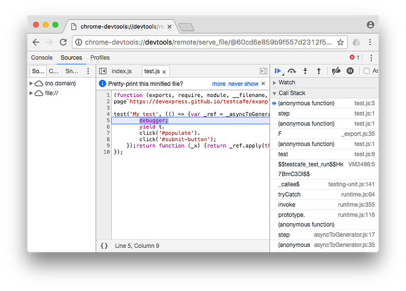Screen dimensions: 406x291
Task: Click the "more" link in the info bar
Action: pyautogui.click(x=219, y=84)
